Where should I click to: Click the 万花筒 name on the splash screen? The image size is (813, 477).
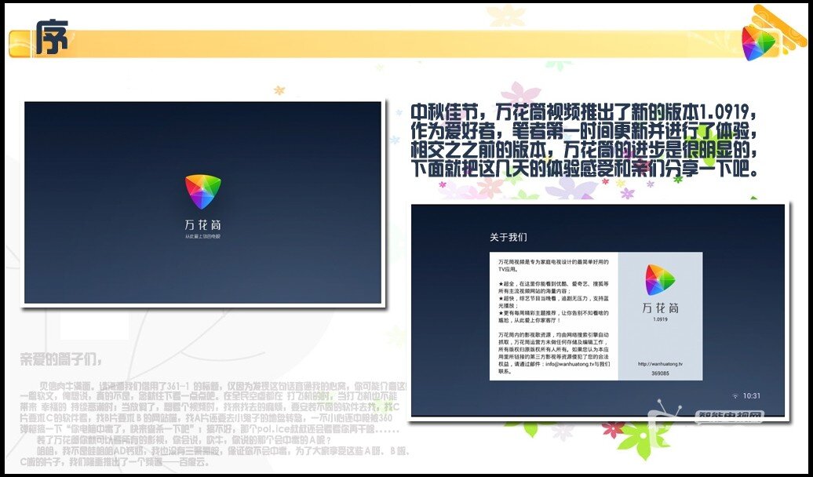click(x=202, y=225)
